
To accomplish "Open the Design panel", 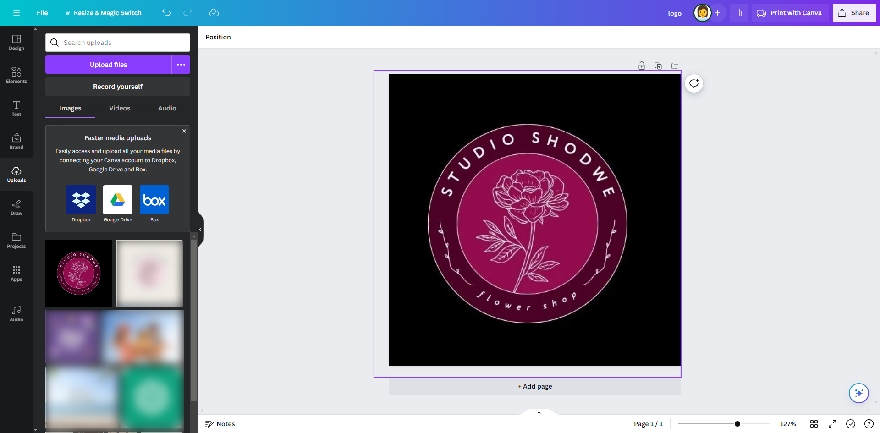I will (x=16, y=43).
